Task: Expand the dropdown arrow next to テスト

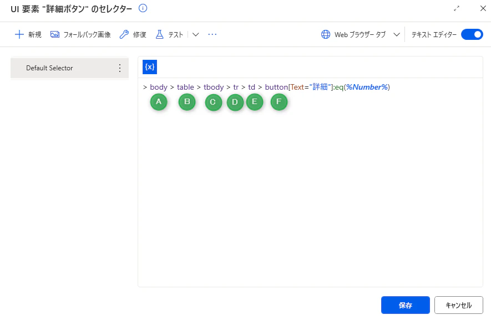Action: click(196, 34)
